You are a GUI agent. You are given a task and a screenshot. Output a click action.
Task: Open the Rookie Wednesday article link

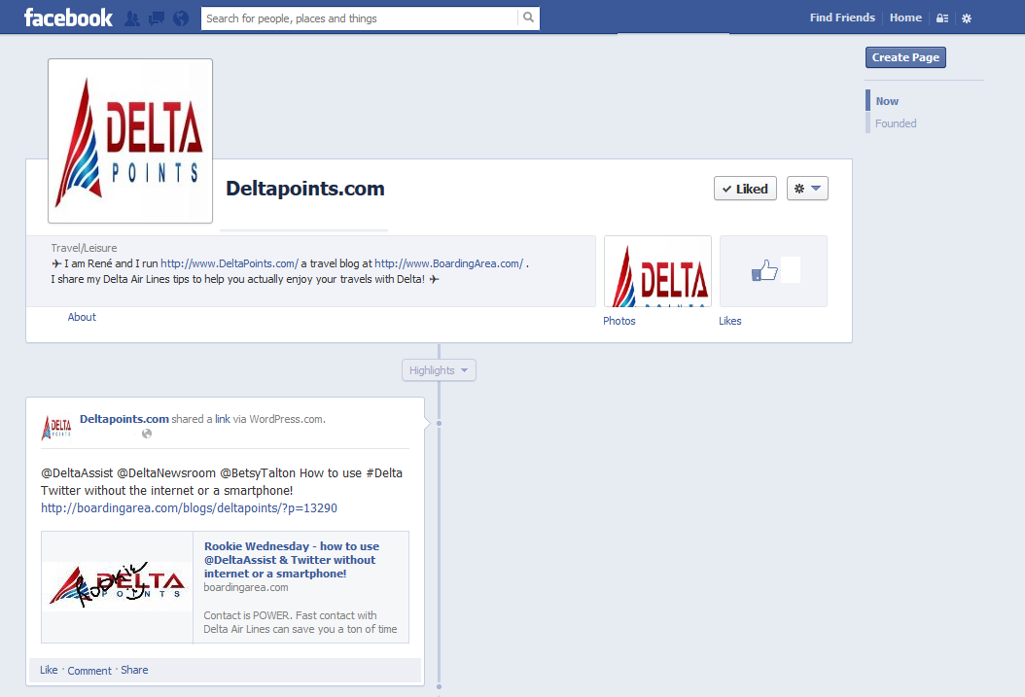tap(292, 560)
